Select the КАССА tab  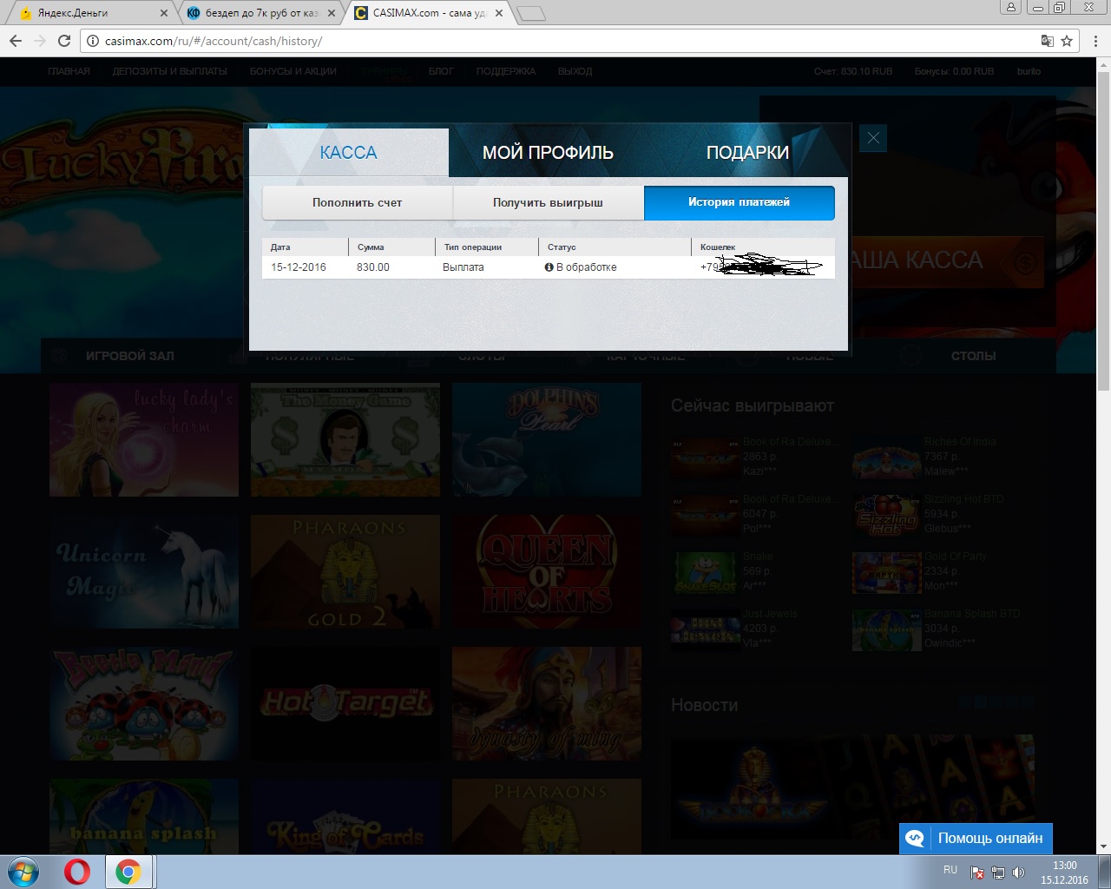(348, 153)
